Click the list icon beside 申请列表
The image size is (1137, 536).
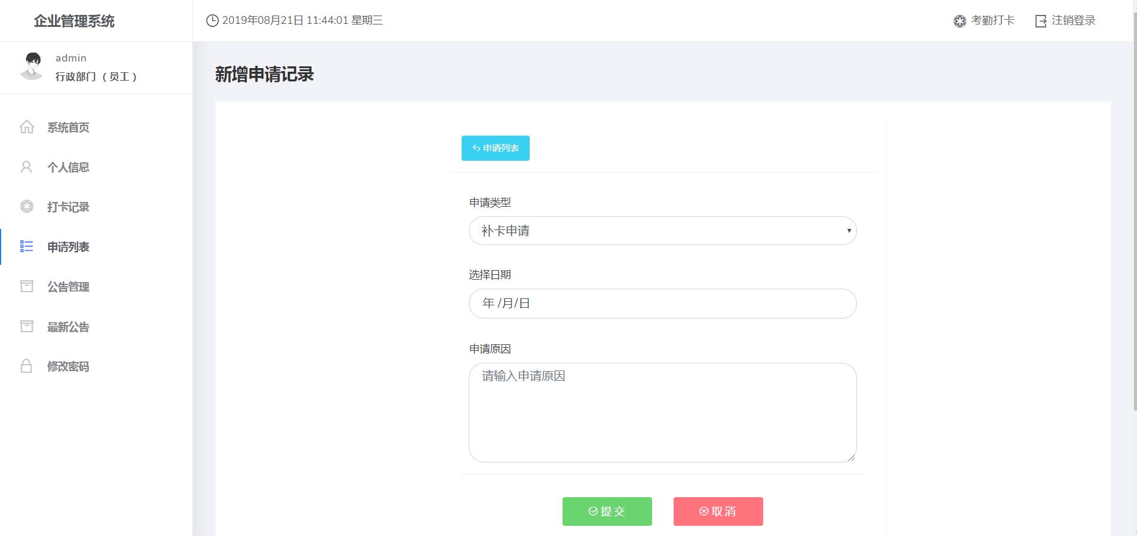pyautogui.click(x=27, y=246)
